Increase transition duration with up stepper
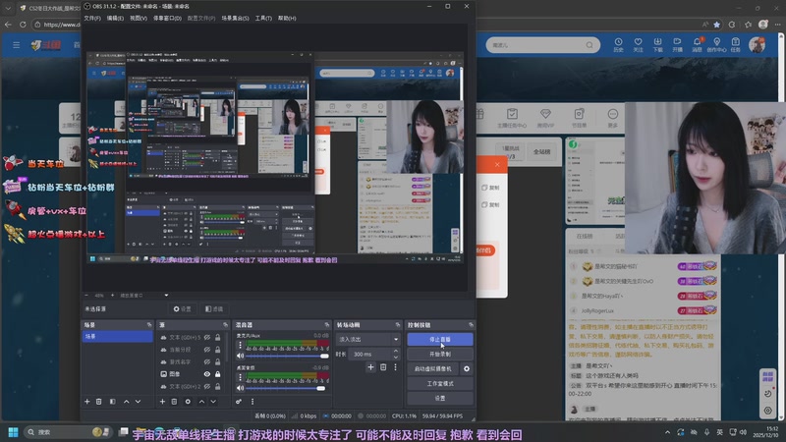 (x=396, y=352)
